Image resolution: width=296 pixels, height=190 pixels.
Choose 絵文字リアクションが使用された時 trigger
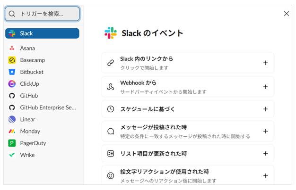click(x=188, y=175)
